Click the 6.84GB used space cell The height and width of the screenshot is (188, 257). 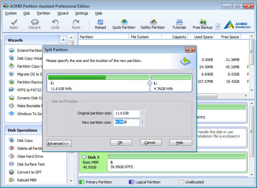point(207,74)
